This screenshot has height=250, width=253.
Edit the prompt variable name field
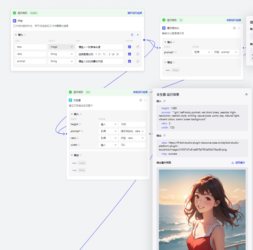[x=31, y=61]
